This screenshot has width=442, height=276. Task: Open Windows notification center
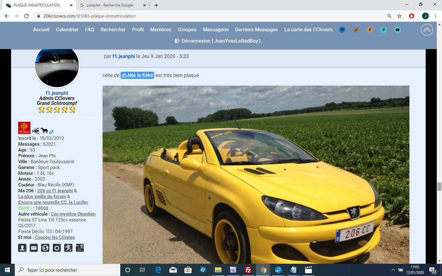[433, 270]
